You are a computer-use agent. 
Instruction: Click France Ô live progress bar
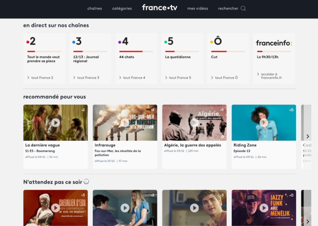point(228,51)
